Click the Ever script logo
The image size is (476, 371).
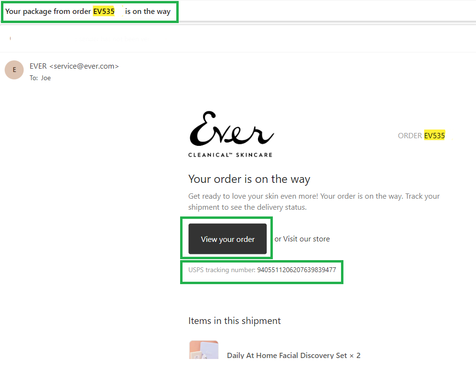coord(232,128)
